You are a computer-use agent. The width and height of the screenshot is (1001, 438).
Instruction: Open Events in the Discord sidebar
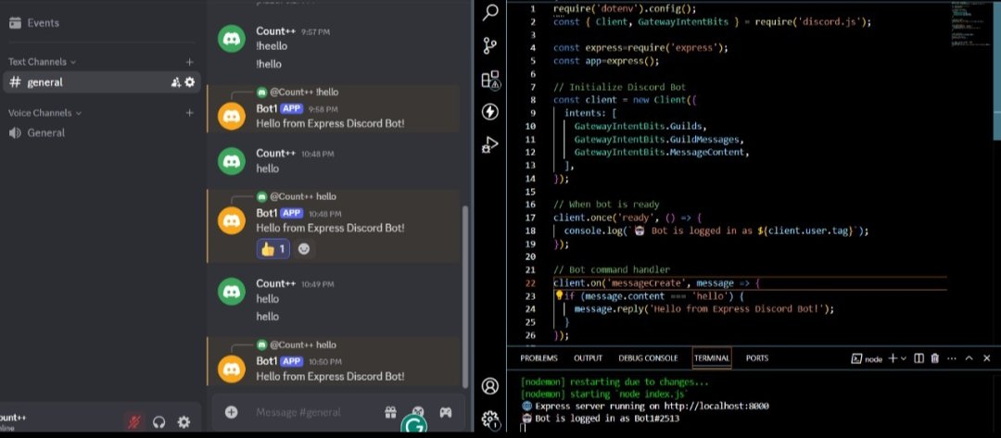tap(34, 23)
